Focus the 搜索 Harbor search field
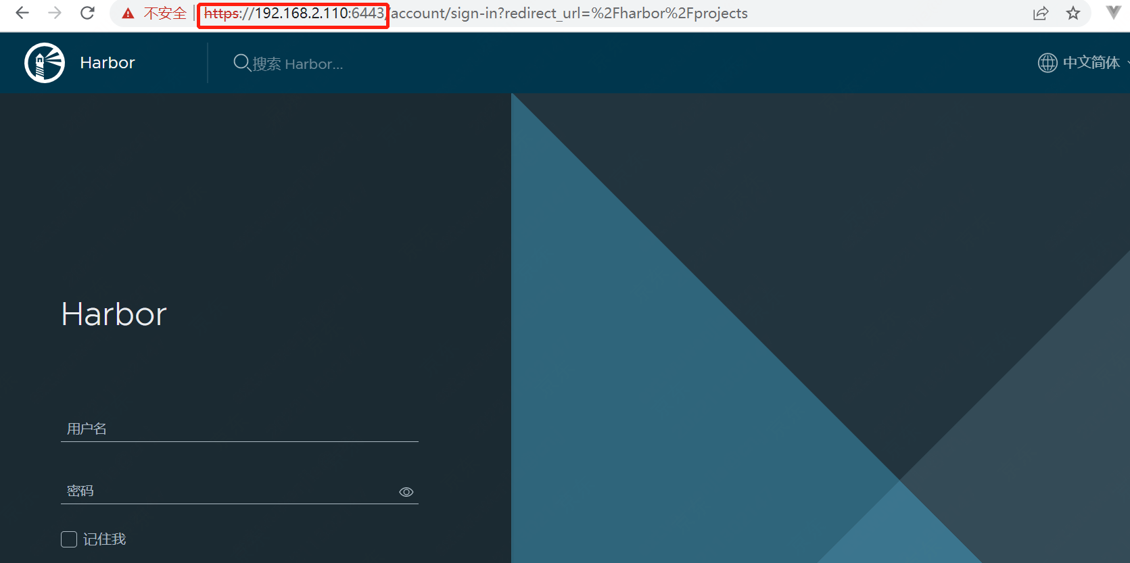 (298, 64)
